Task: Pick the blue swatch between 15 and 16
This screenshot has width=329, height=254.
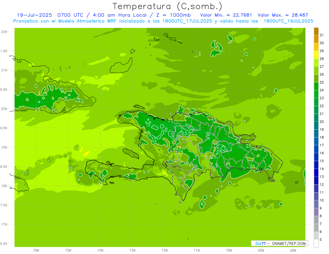Action: 316,157
